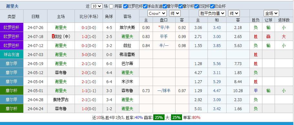294x125 pixels.
Task: Click the 5.56 draw odds value
Action: point(217,63)
